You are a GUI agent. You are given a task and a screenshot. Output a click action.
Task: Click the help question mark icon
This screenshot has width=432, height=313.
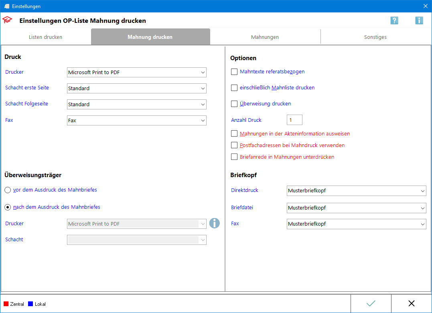pyautogui.click(x=394, y=20)
